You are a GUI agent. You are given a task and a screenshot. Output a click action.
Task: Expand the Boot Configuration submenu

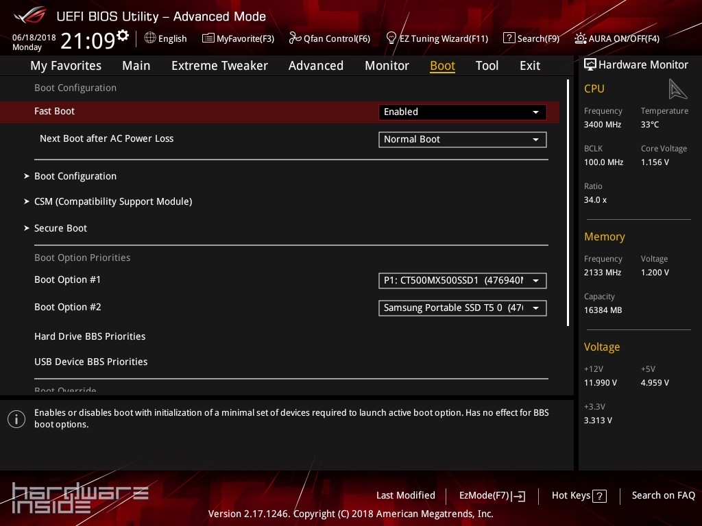coord(75,176)
